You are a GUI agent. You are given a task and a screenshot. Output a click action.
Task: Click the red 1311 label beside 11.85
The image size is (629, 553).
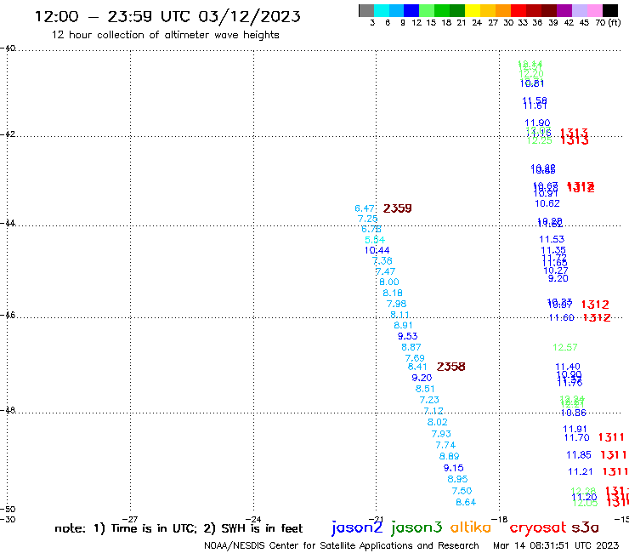pyautogui.click(x=614, y=455)
